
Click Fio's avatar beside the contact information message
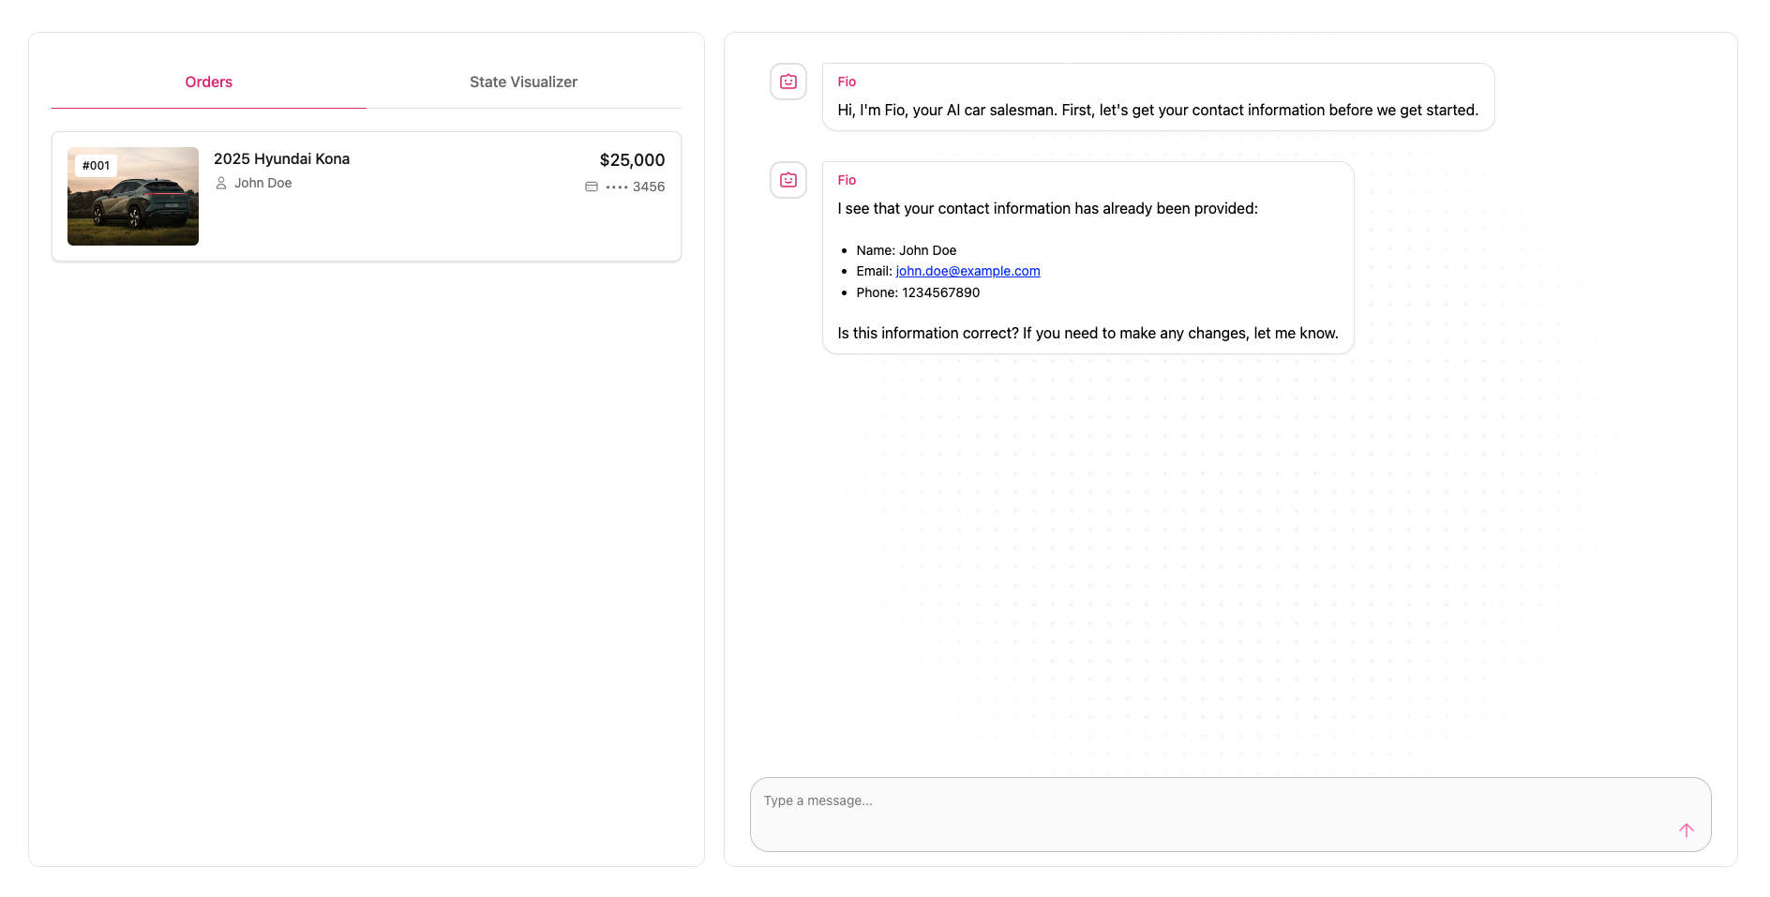788,180
